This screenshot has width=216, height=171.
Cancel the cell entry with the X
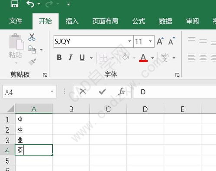[83, 92]
